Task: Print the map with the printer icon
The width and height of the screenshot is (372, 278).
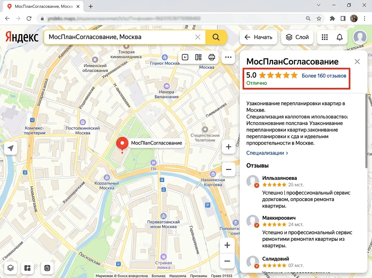Action: (x=212, y=57)
